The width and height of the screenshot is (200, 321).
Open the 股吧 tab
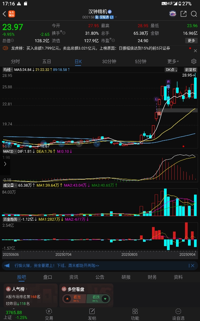(21, 277)
